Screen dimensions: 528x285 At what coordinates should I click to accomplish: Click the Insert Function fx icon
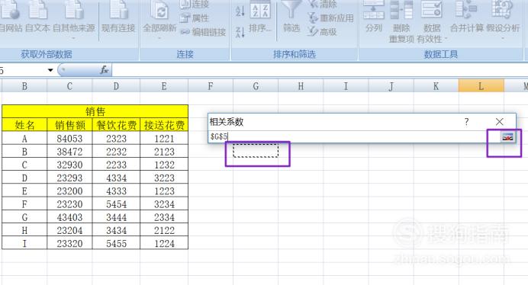[104, 70]
